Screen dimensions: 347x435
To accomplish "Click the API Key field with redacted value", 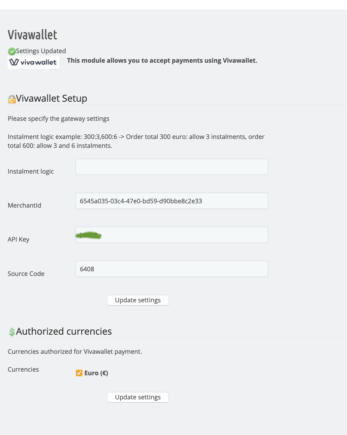I will point(172,235).
